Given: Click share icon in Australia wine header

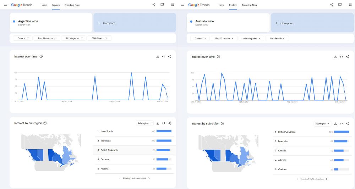Looking at the screenshot, I should (x=332, y=5).
